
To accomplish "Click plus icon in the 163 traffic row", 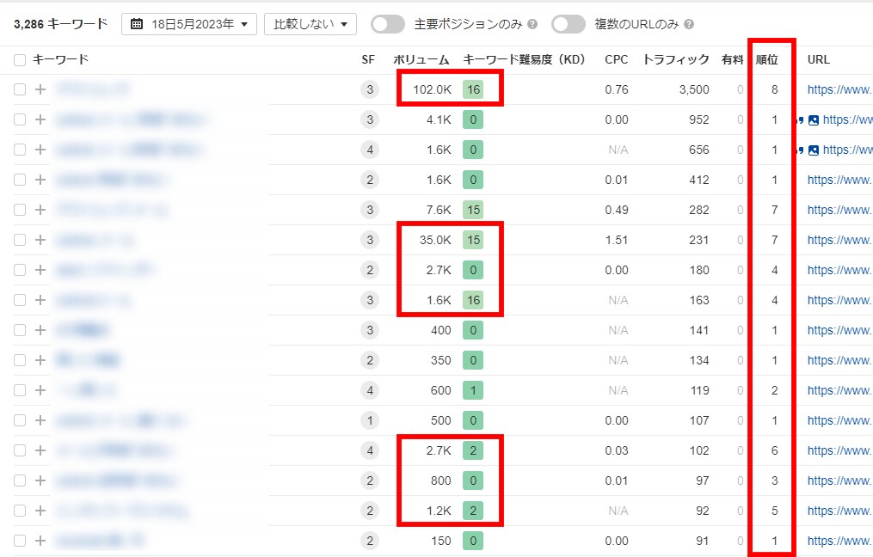I will pyautogui.click(x=40, y=300).
